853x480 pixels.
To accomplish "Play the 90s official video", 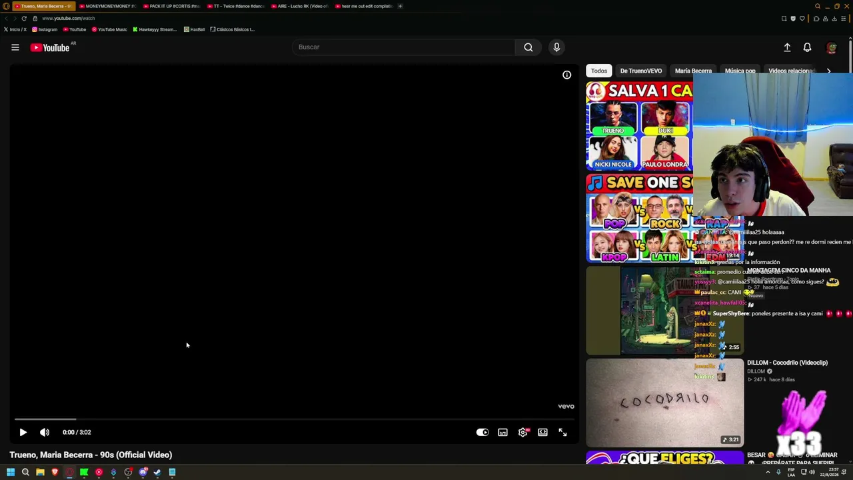I will tap(23, 432).
